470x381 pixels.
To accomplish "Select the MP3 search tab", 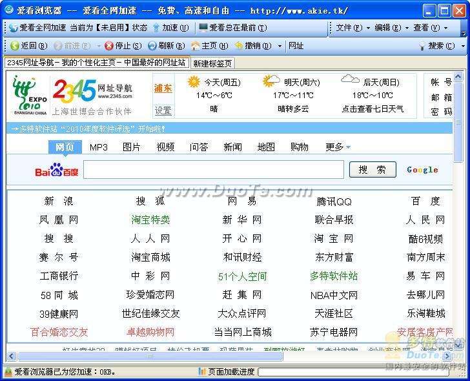I will (99, 147).
